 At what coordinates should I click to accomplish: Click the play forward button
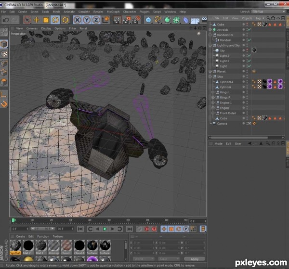point(105,229)
